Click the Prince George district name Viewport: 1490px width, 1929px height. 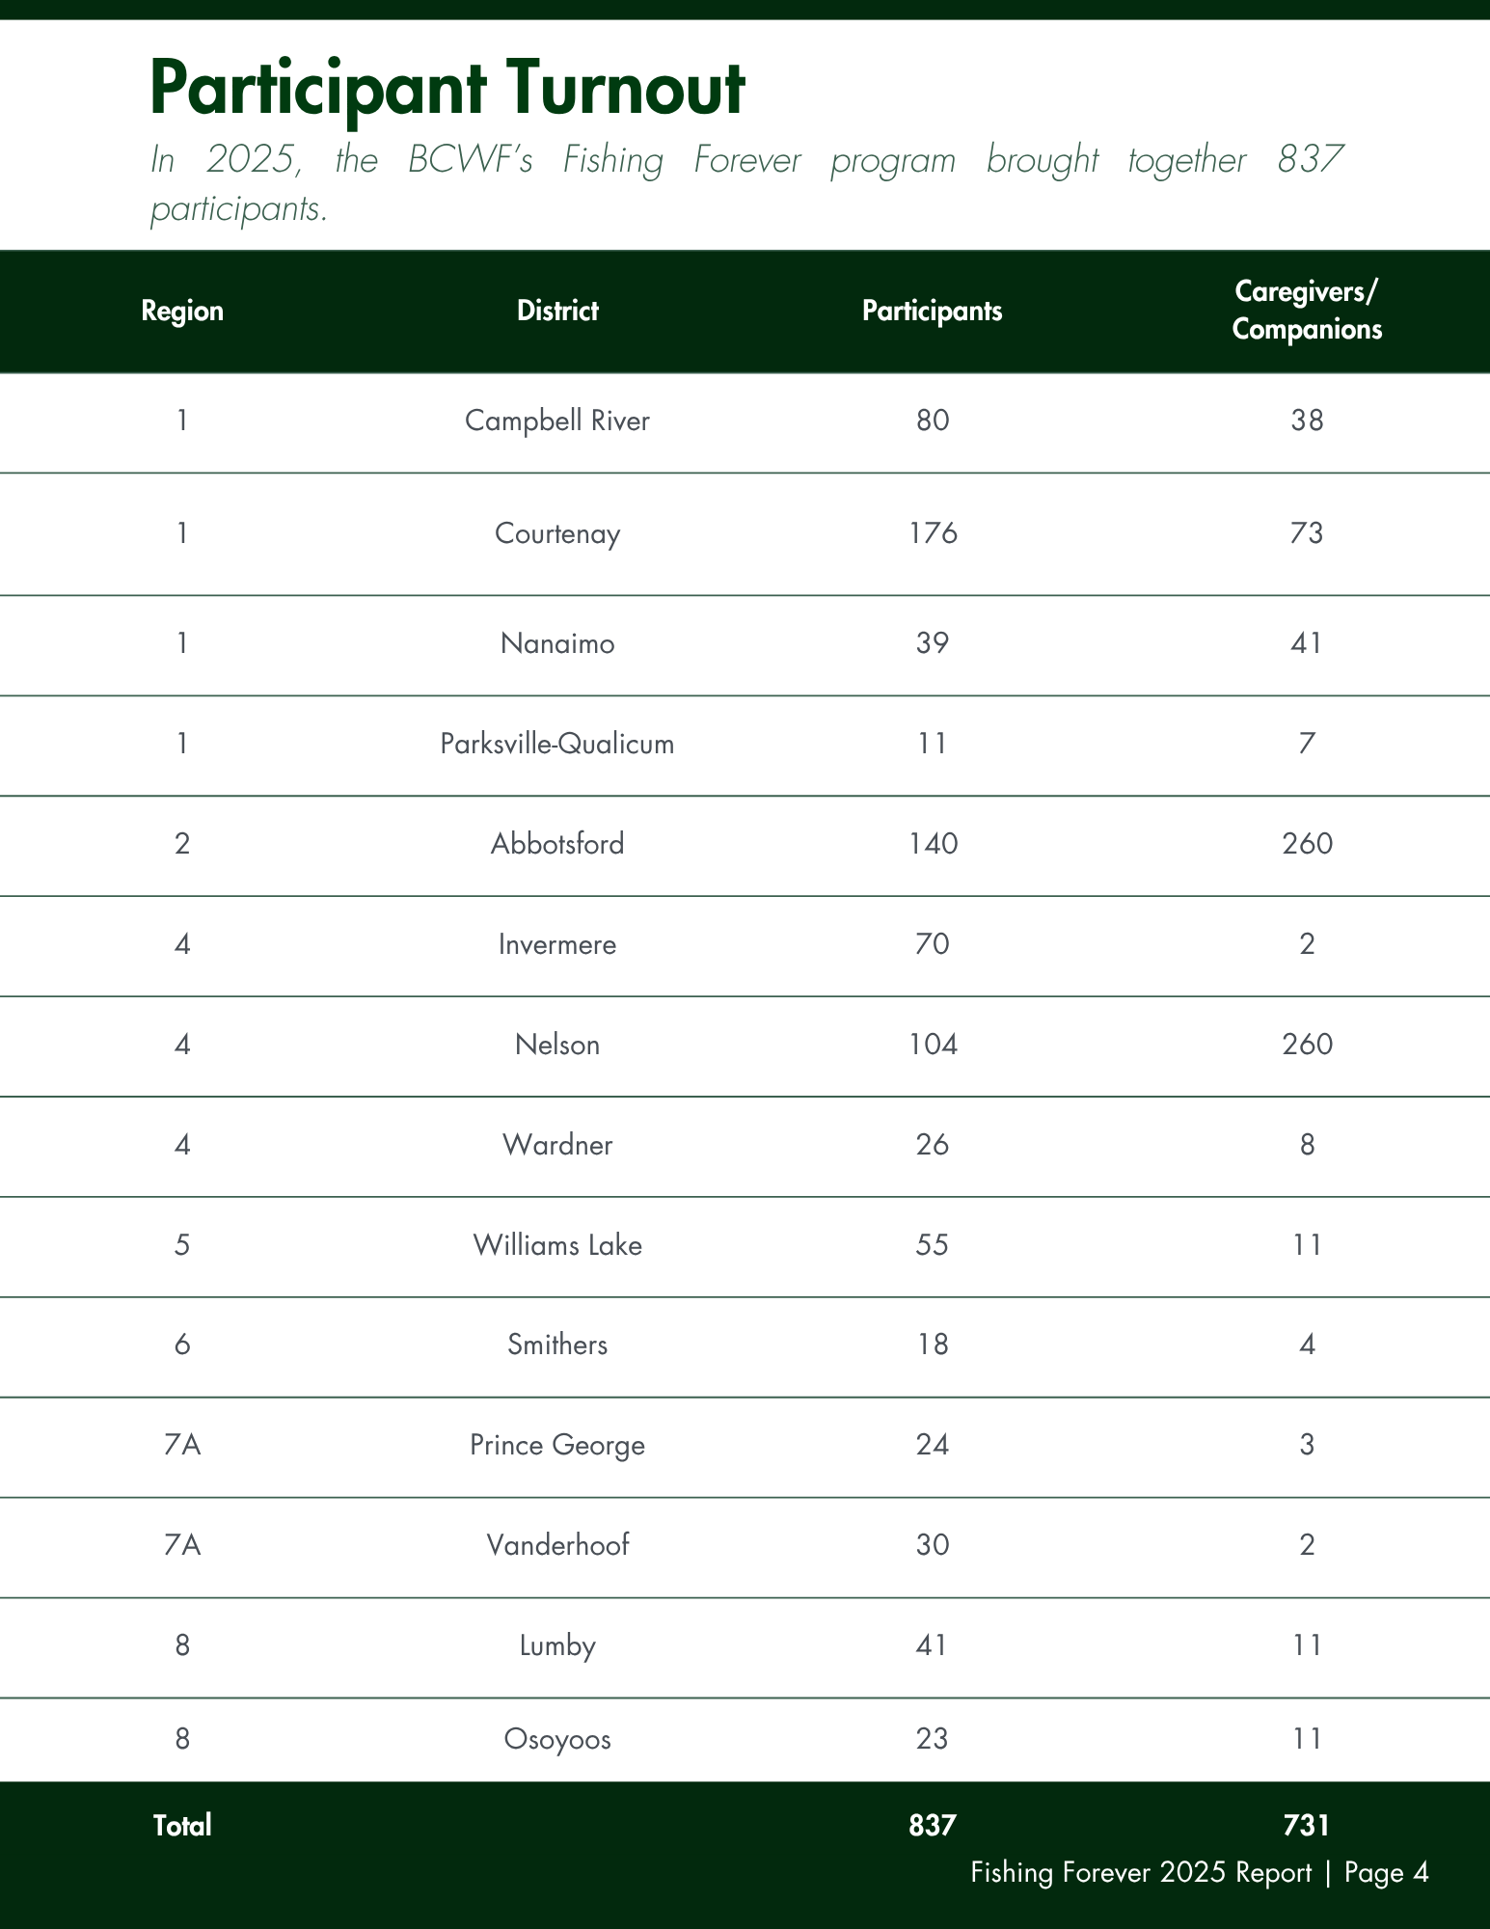click(x=557, y=1445)
